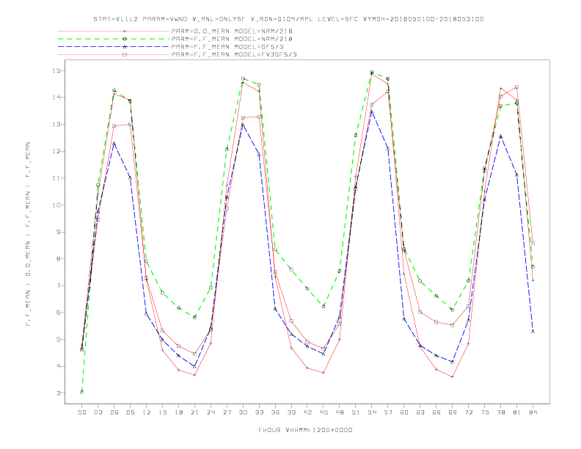Click x-axis forecast hour 75
The image size is (581, 449).
(x=485, y=412)
